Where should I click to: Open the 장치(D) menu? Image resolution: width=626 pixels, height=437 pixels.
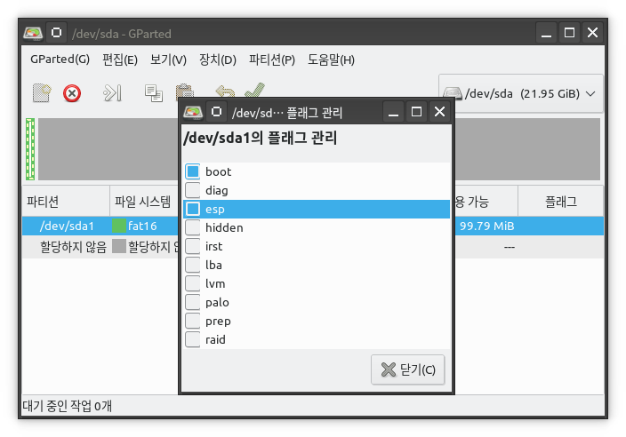218,60
